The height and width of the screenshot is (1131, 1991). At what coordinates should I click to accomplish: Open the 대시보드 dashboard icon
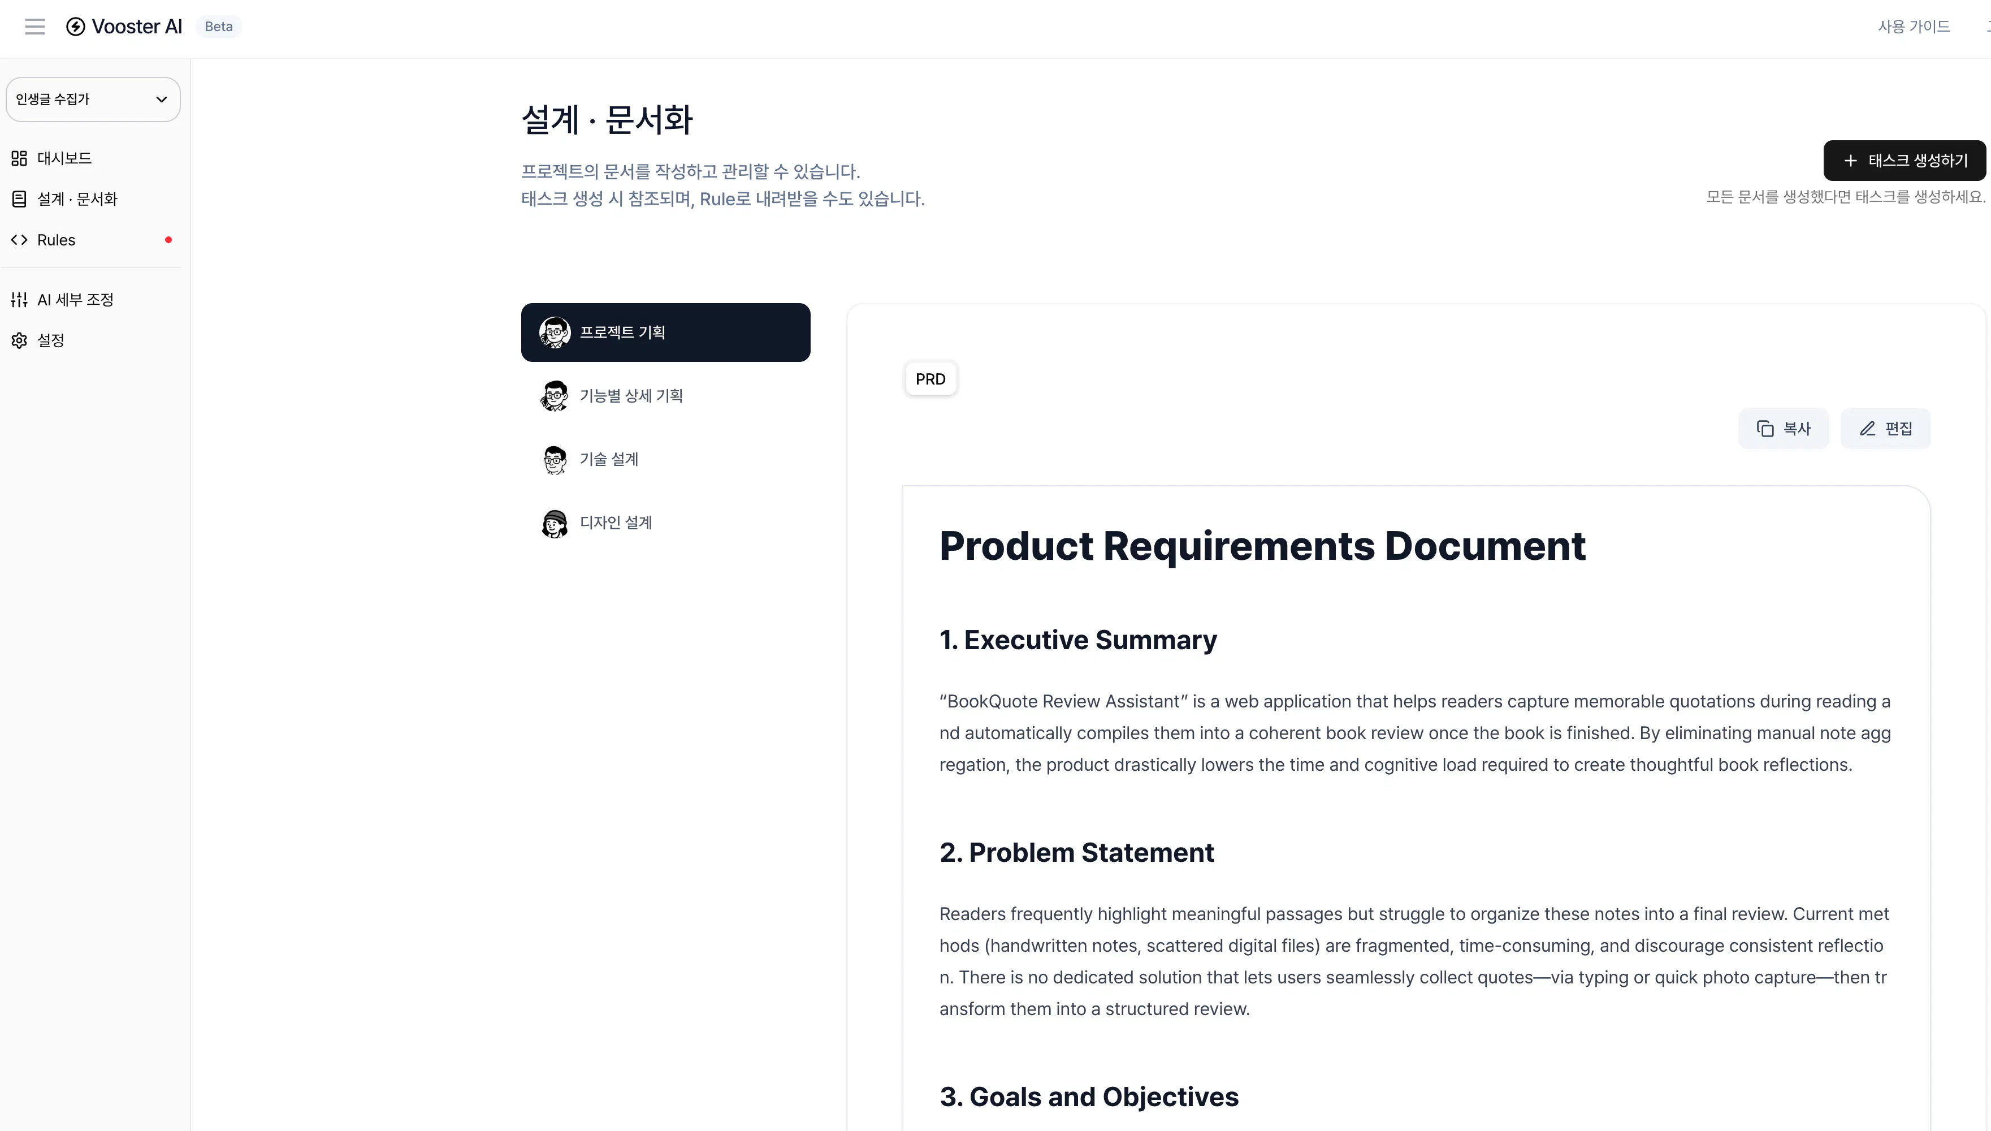[x=19, y=158]
